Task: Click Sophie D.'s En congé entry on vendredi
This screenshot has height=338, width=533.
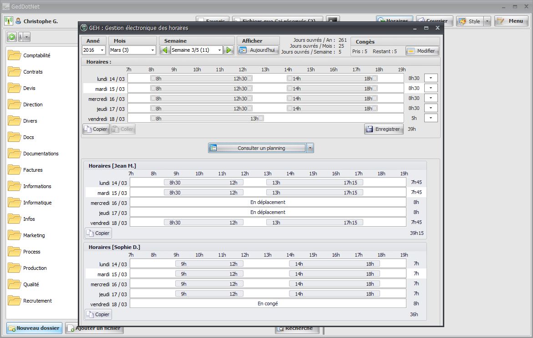Action: point(268,303)
